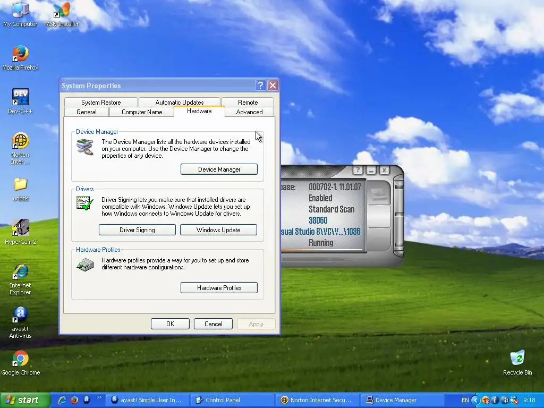Click the taskbar clock showing 9:18

(x=529, y=400)
